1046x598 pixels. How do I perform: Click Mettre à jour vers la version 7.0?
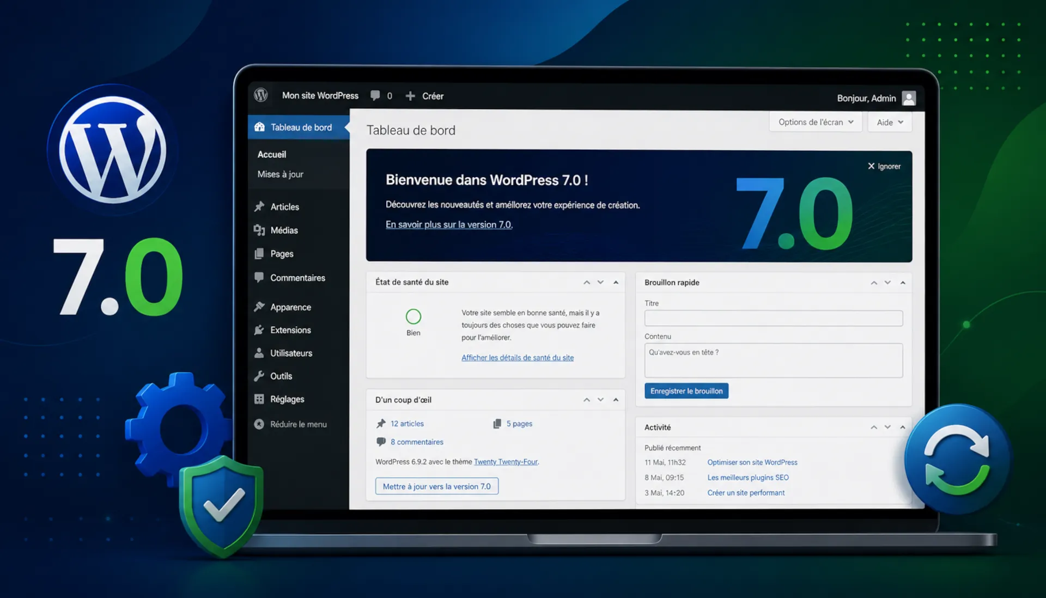[x=437, y=486]
